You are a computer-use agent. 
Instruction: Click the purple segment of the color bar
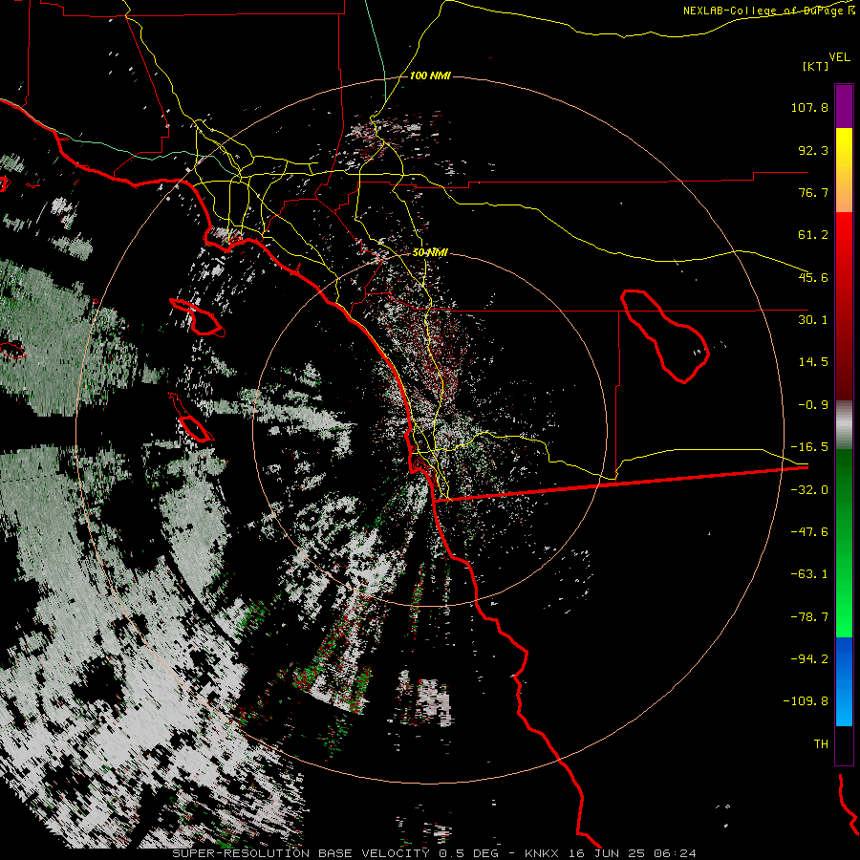click(844, 106)
